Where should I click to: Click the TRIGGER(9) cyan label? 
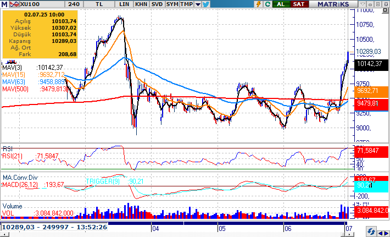pyautogui.click(x=103, y=181)
